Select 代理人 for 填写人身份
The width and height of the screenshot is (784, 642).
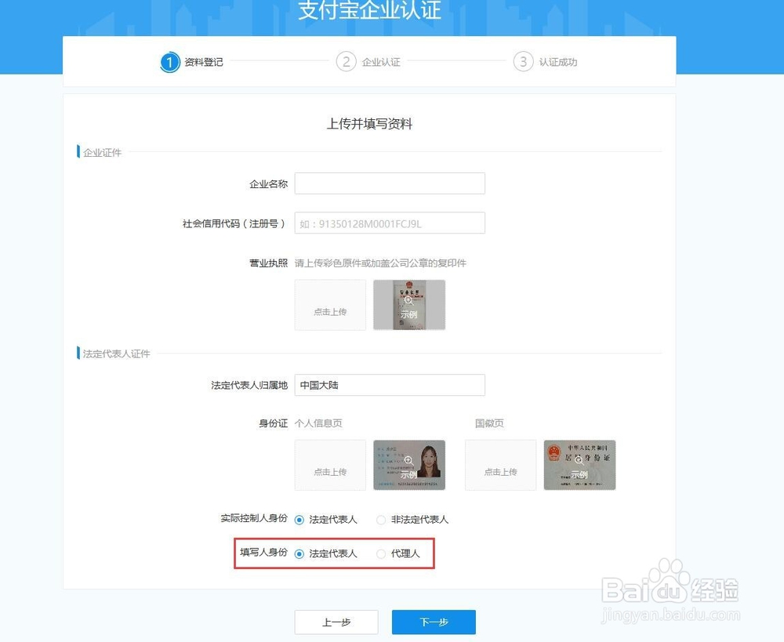tap(381, 554)
